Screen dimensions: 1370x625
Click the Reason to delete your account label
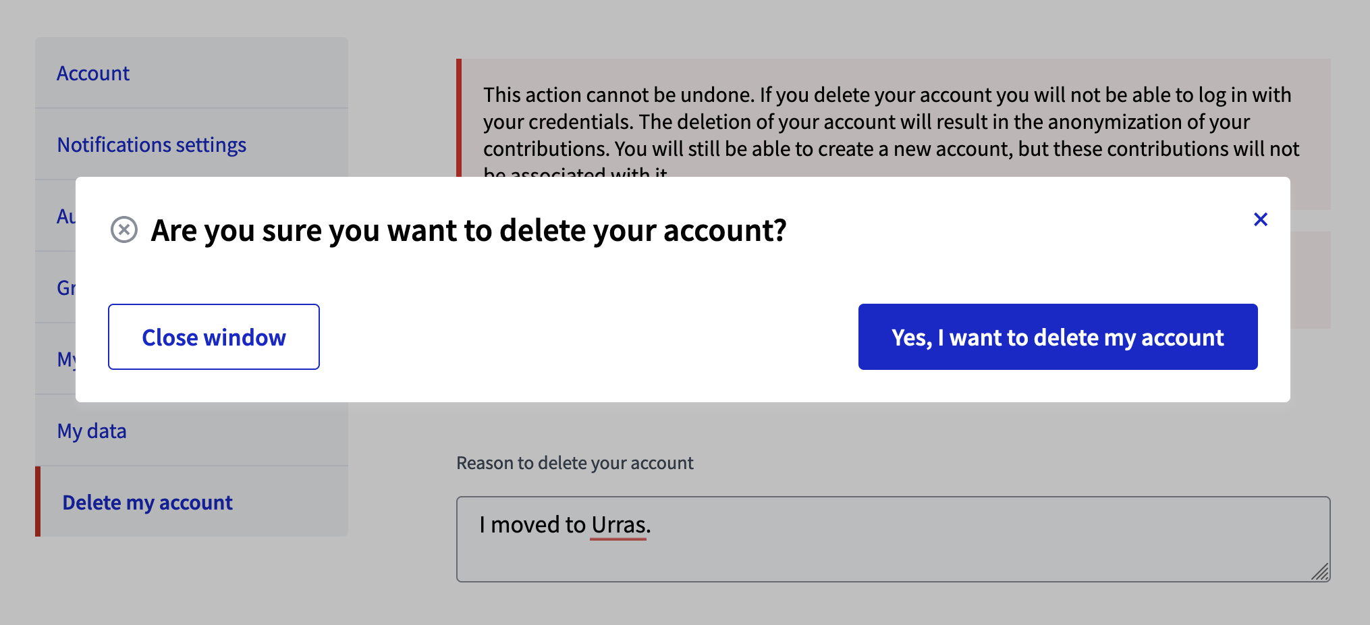tap(574, 463)
